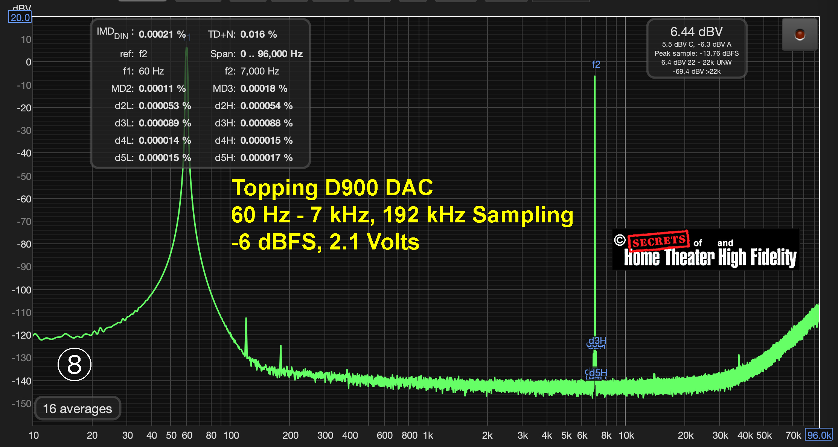Click the Peak sample -13.76 dBFS text
The width and height of the screenshot is (838, 447).
coord(696,53)
